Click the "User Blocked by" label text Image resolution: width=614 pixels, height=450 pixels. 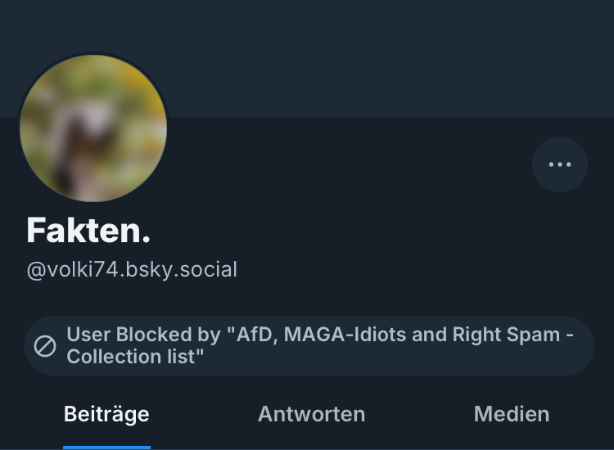tap(143, 335)
